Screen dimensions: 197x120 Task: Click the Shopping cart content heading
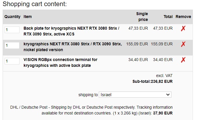35,4
